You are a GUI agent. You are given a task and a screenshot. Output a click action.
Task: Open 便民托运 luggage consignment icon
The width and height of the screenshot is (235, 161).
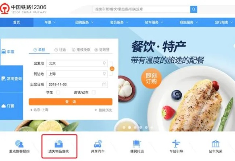tap(137, 144)
